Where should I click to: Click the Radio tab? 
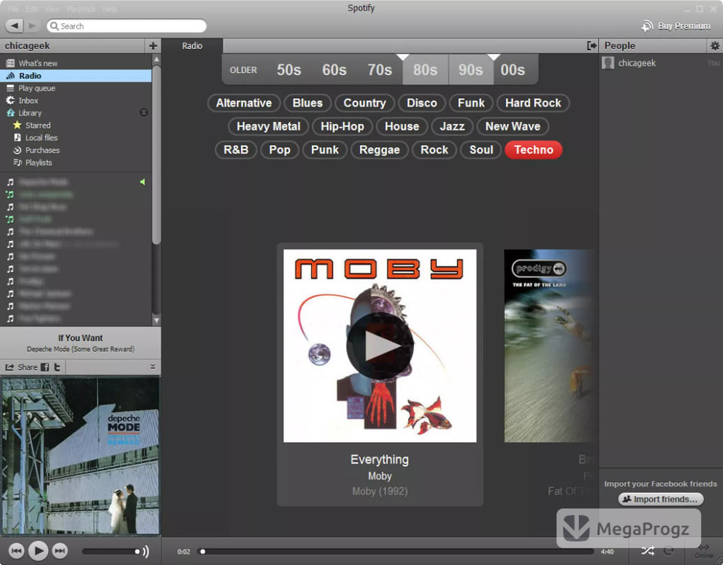point(192,46)
